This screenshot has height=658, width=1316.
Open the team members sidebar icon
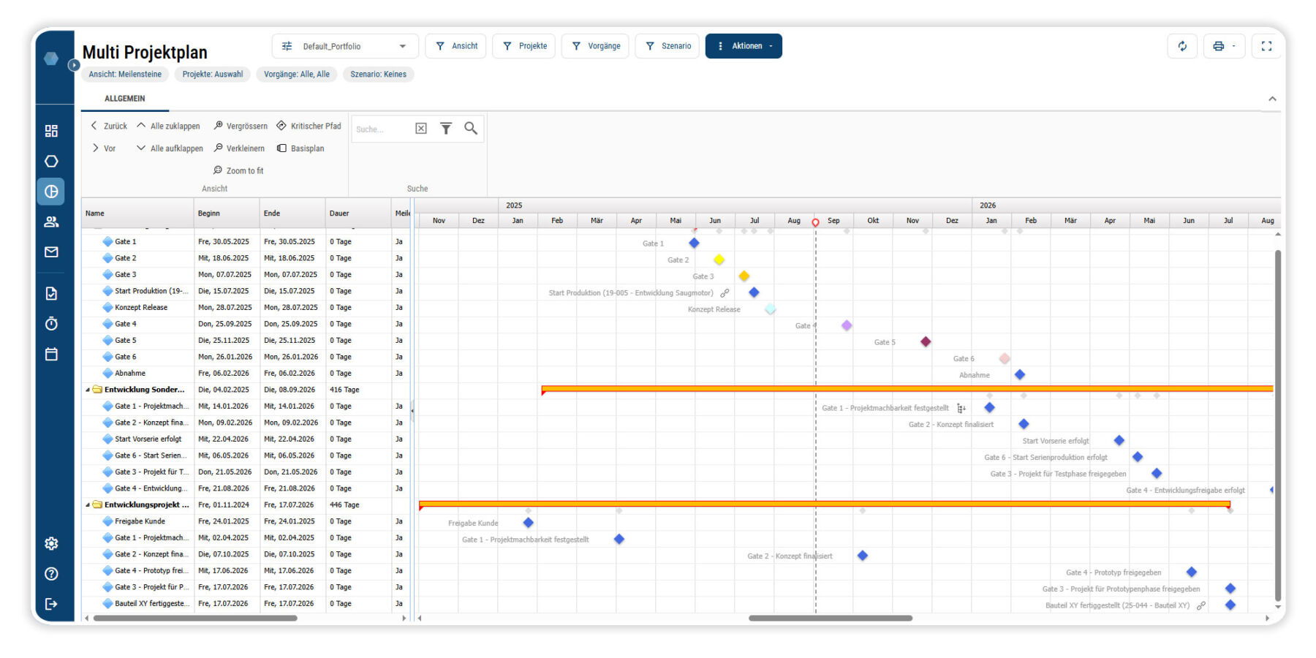click(51, 222)
